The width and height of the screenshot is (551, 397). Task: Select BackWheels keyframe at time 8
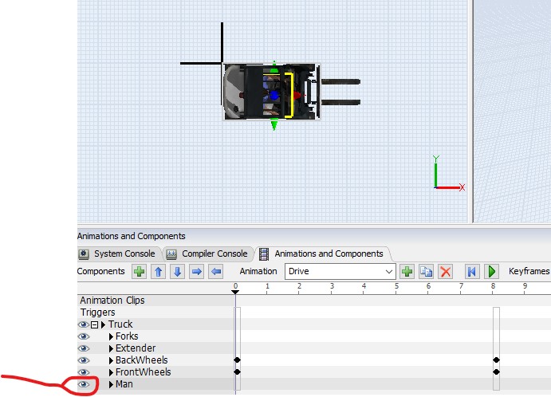[x=496, y=360]
